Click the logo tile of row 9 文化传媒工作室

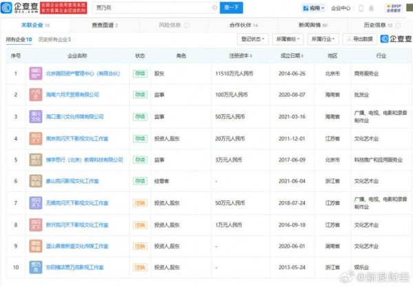click(36, 246)
